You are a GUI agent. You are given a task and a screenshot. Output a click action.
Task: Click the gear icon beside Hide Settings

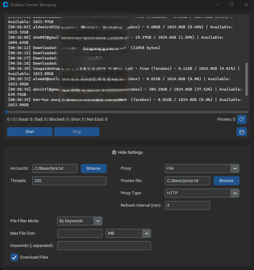point(114,152)
